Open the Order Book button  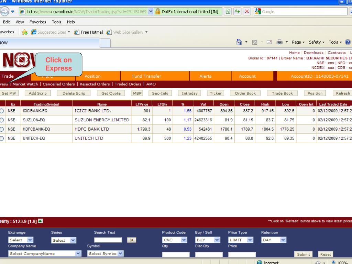click(245, 93)
